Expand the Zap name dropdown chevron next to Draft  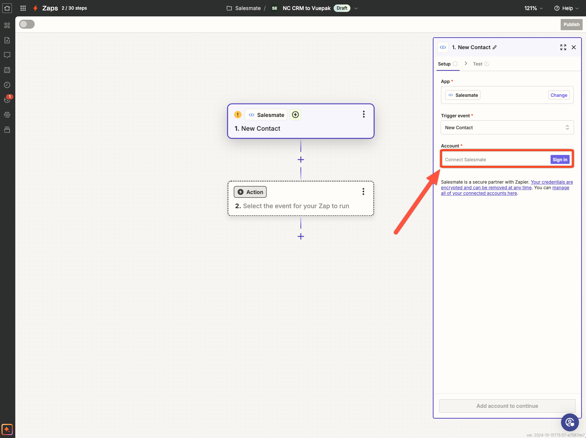tap(356, 8)
